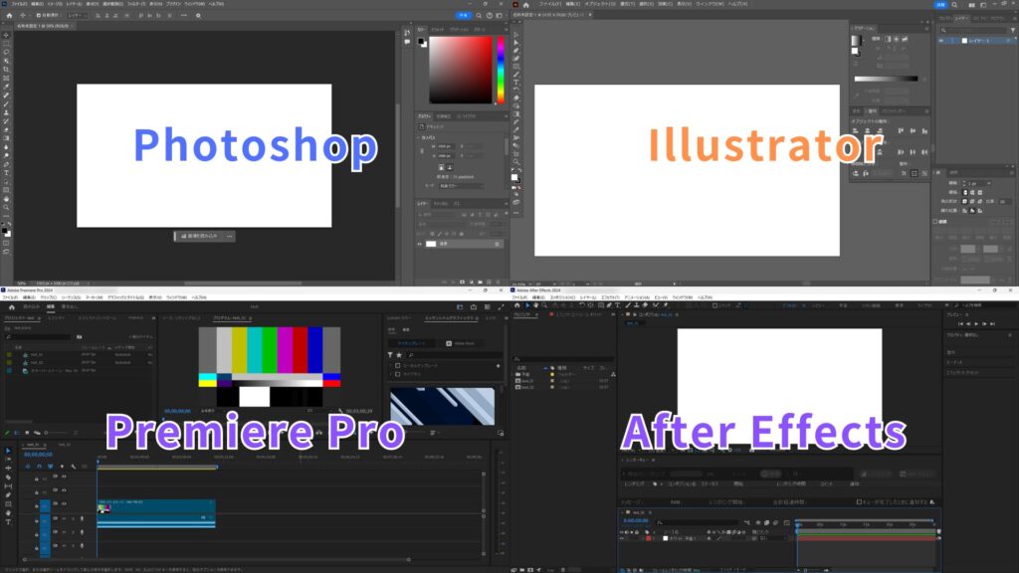The image size is (1019, 573).
Task: Open Illustrator home screen via house icon
Action: (525, 5)
